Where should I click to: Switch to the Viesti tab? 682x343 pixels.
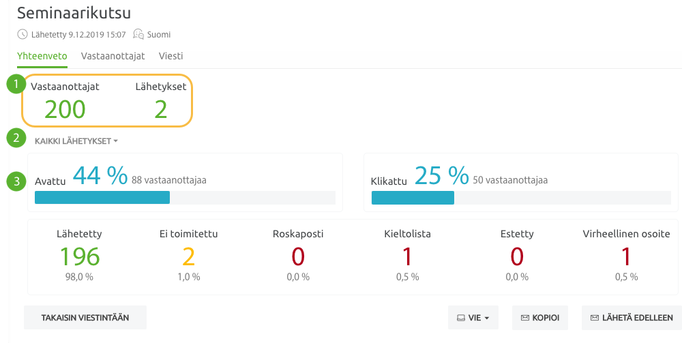coord(170,56)
